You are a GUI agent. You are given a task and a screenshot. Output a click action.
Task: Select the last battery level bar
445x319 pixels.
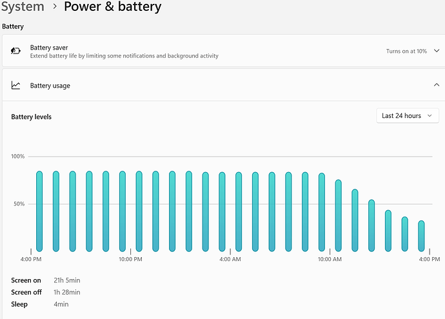pyautogui.click(x=421, y=236)
